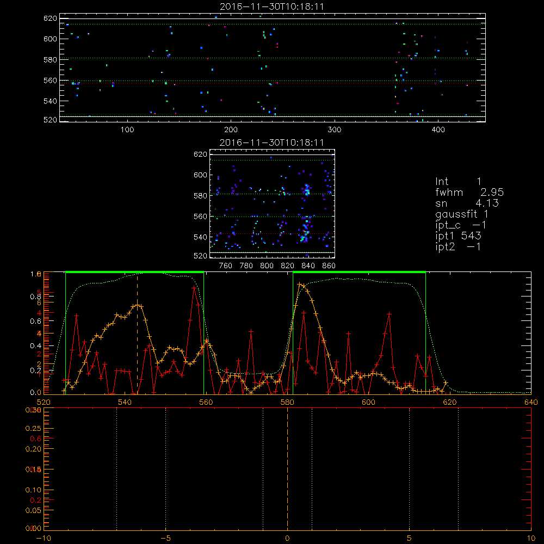Click x-axis label 600 on profile plot
Image resolution: width=544 pixels, height=544 pixels.
368,402
